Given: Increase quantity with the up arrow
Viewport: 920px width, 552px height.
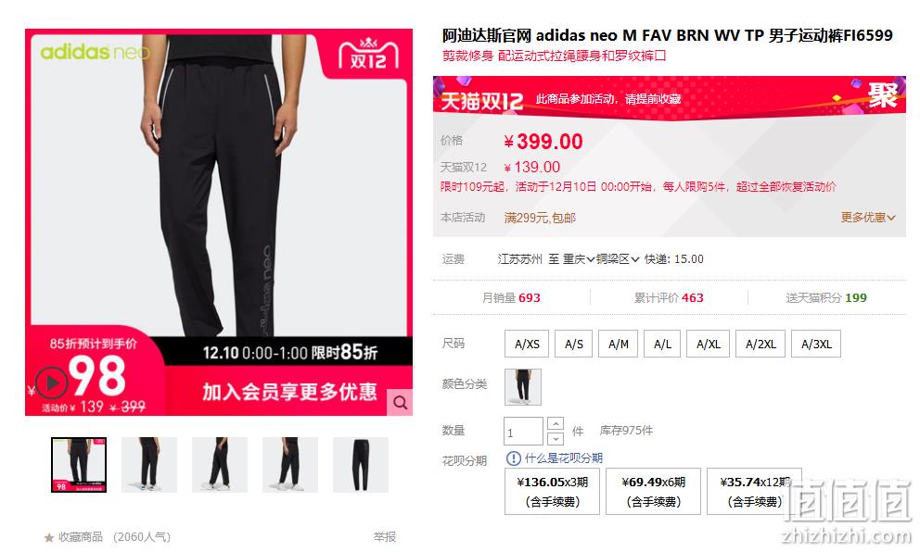Looking at the screenshot, I should (556, 423).
